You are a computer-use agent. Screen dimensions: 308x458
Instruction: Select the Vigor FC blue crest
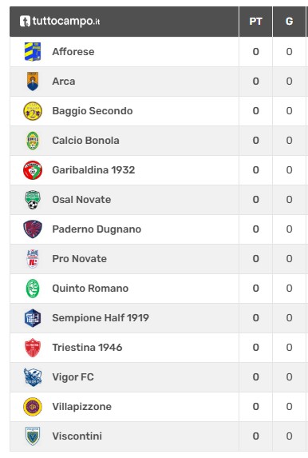[33, 377]
